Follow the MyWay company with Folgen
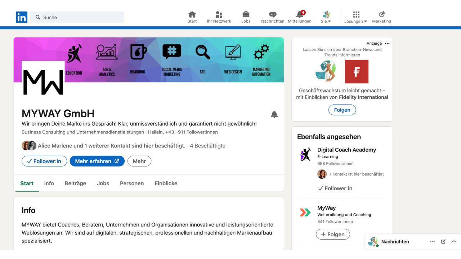Screen dimensions: 461x259 [x=333, y=234]
